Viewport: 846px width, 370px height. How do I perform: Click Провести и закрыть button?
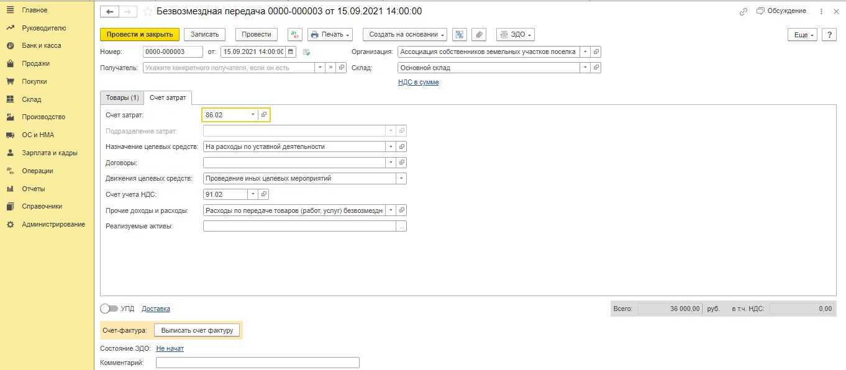140,35
